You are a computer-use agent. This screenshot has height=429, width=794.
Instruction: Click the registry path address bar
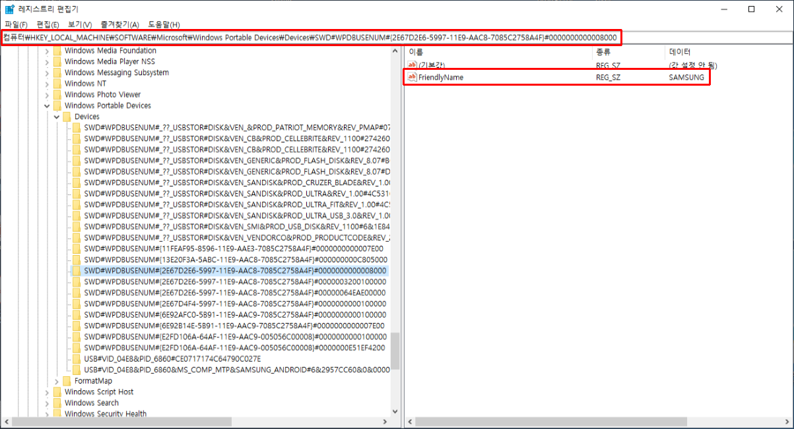pos(310,38)
